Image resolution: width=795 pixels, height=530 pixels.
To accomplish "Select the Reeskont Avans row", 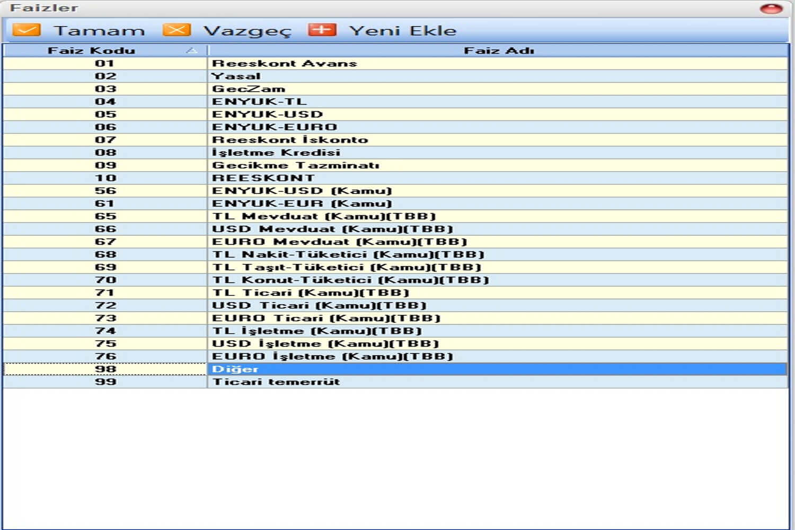I will tap(285, 64).
